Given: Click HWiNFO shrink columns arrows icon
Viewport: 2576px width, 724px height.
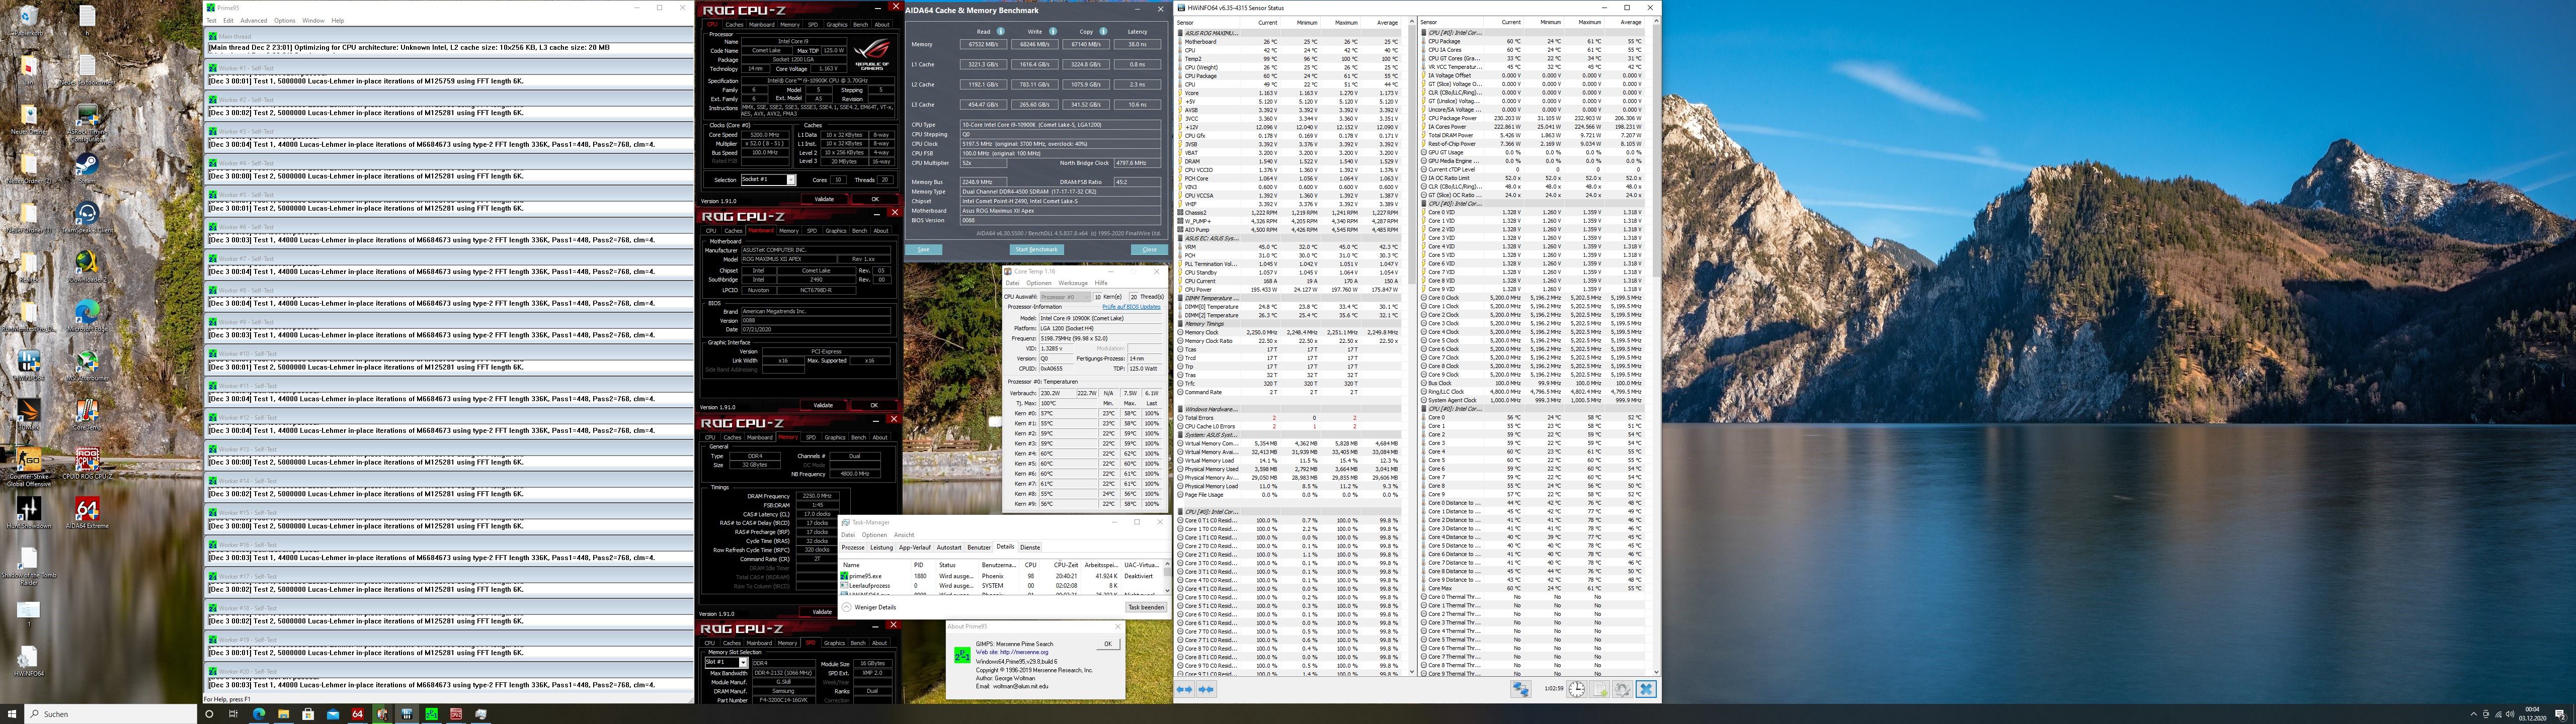Looking at the screenshot, I should click(x=1207, y=689).
